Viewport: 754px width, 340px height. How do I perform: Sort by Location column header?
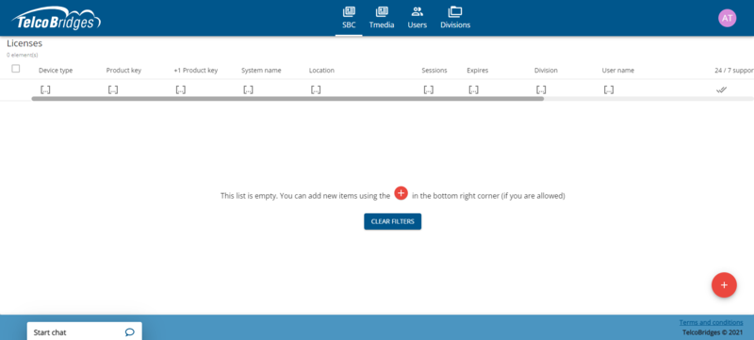(321, 70)
